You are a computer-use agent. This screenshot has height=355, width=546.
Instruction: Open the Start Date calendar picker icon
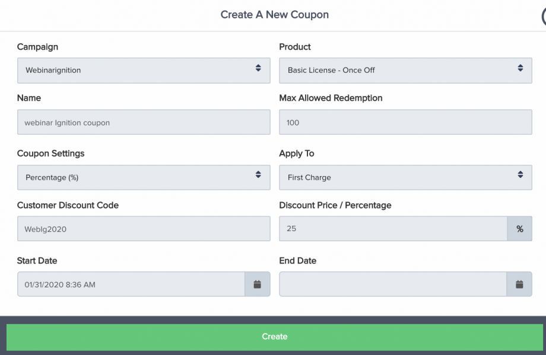click(258, 284)
